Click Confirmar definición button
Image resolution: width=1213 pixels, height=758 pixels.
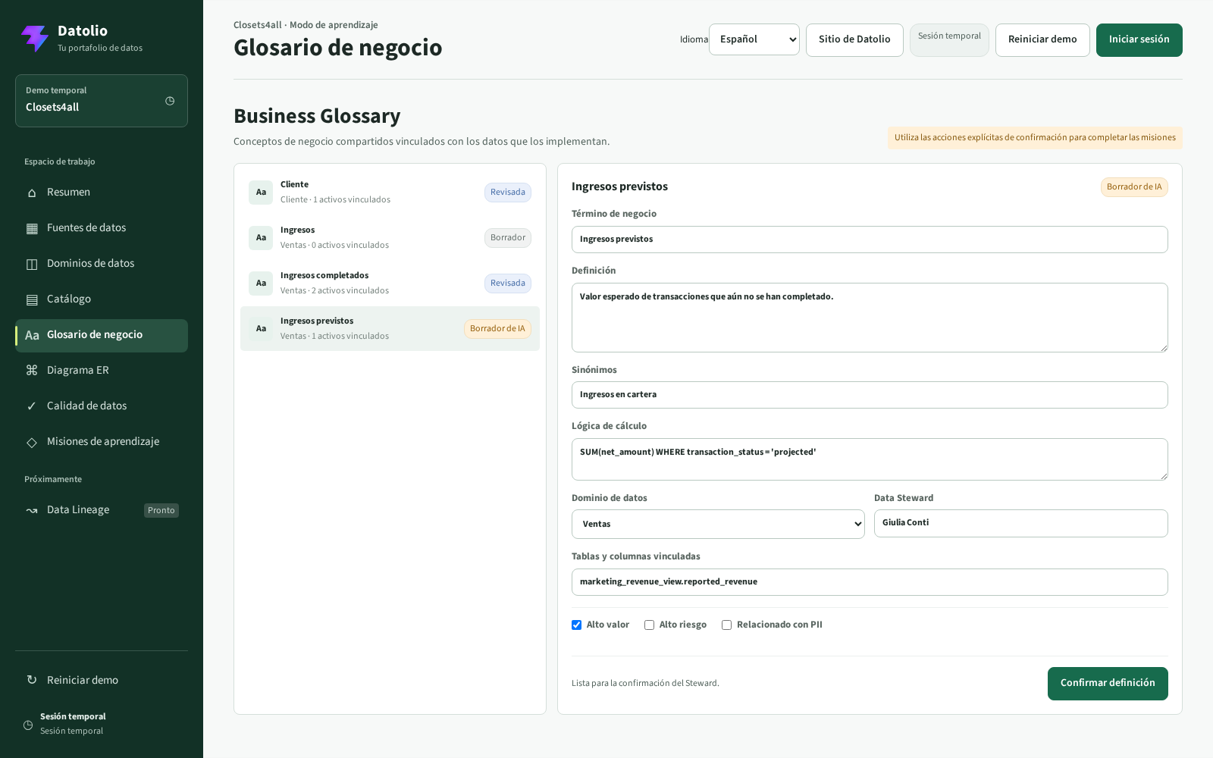point(1108,683)
